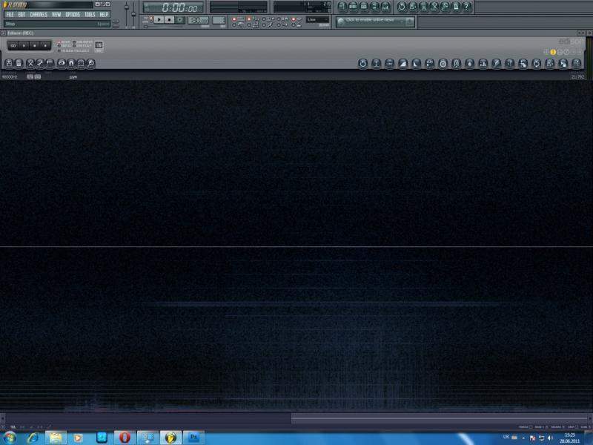This screenshot has height=445, width=593.
Task: Click Edison fade in ramp icon
Action: (x=402, y=64)
